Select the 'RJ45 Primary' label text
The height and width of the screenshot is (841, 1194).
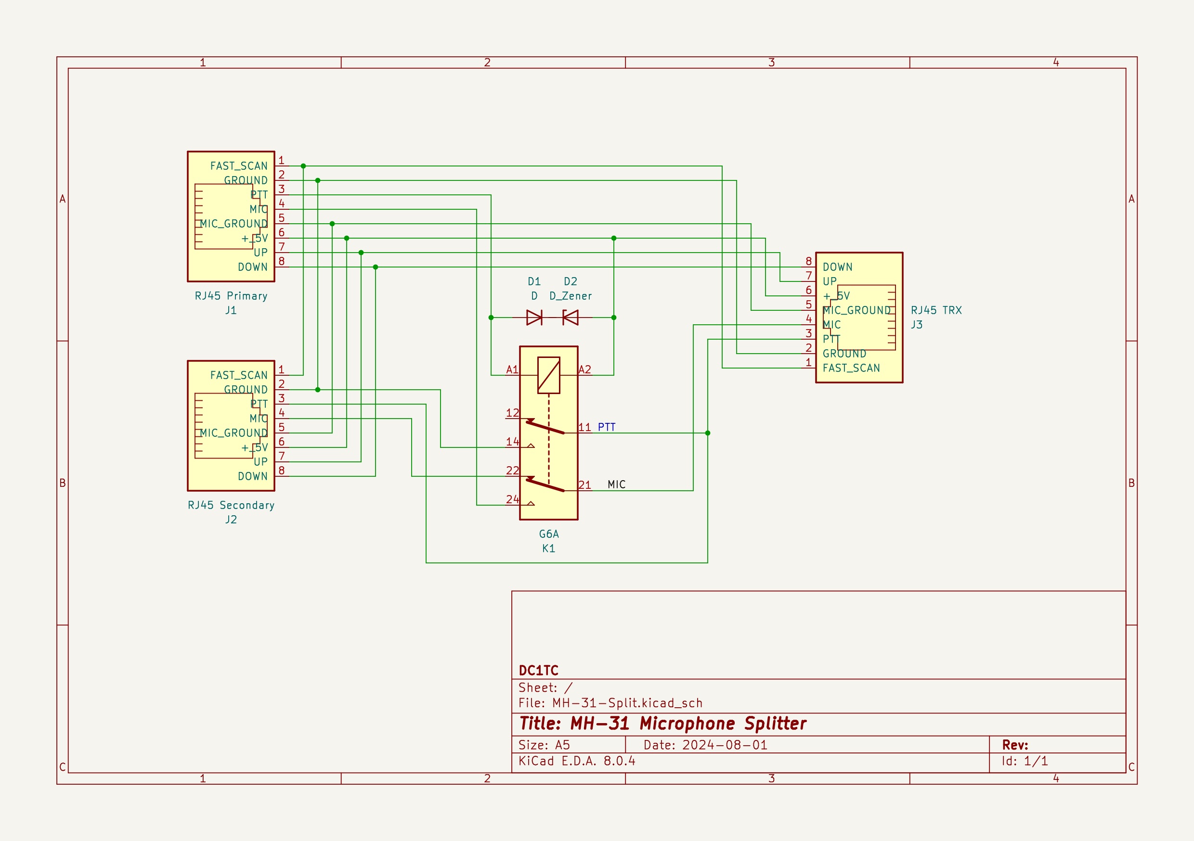(x=231, y=296)
